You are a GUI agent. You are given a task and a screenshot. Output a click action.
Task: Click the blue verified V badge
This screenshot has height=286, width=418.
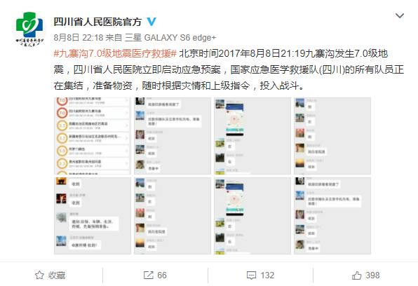click(x=151, y=22)
